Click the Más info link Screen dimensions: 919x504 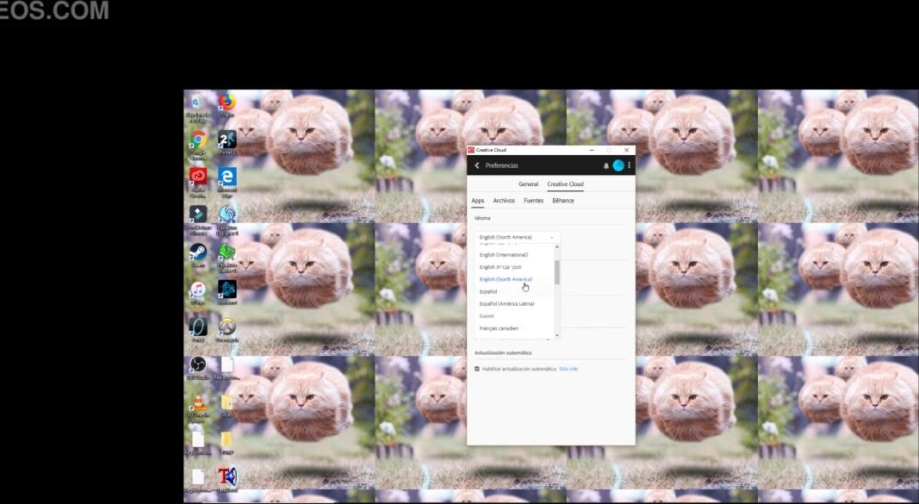click(x=568, y=369)
